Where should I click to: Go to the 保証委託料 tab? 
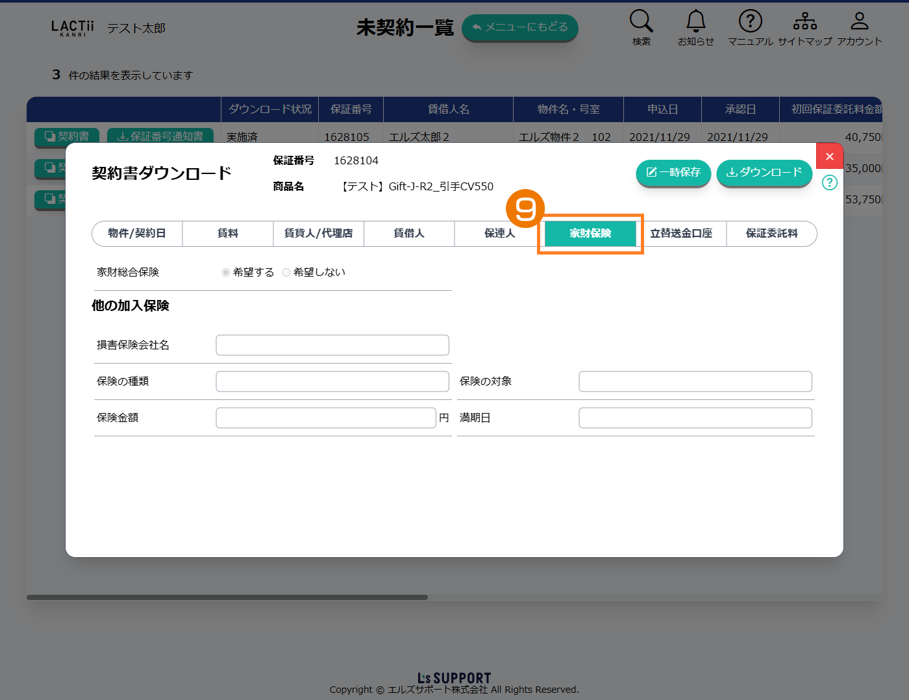(771, 234)
